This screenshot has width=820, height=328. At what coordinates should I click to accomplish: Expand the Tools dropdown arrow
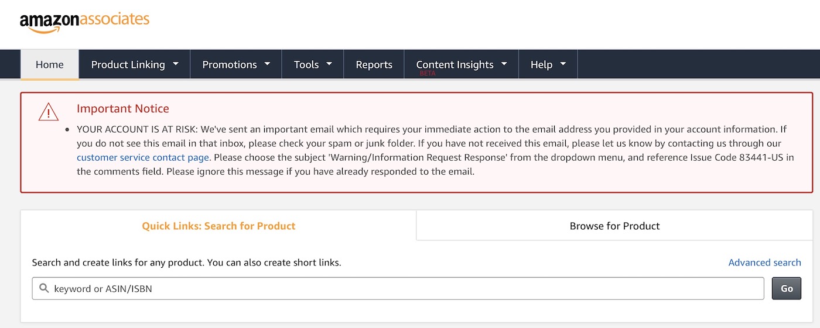coord(329,64)
